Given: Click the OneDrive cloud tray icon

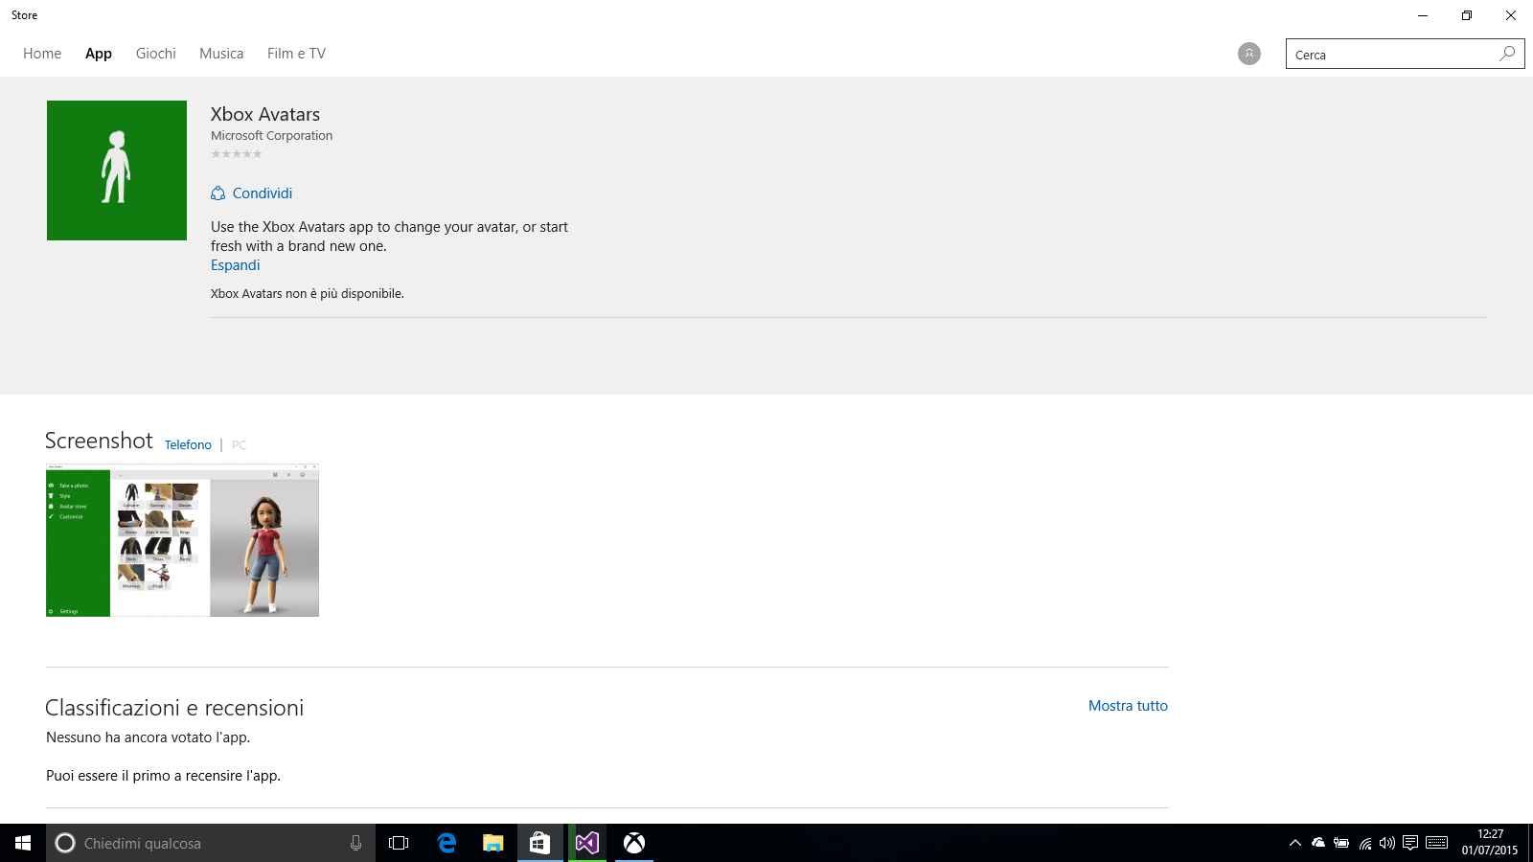Looking at the screenshot, I should point(1318,843).
